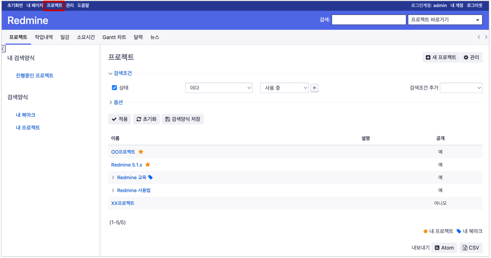The image size is (491, 258).
Task: Click the 초기화 button
Action: (x=146, y=119)
